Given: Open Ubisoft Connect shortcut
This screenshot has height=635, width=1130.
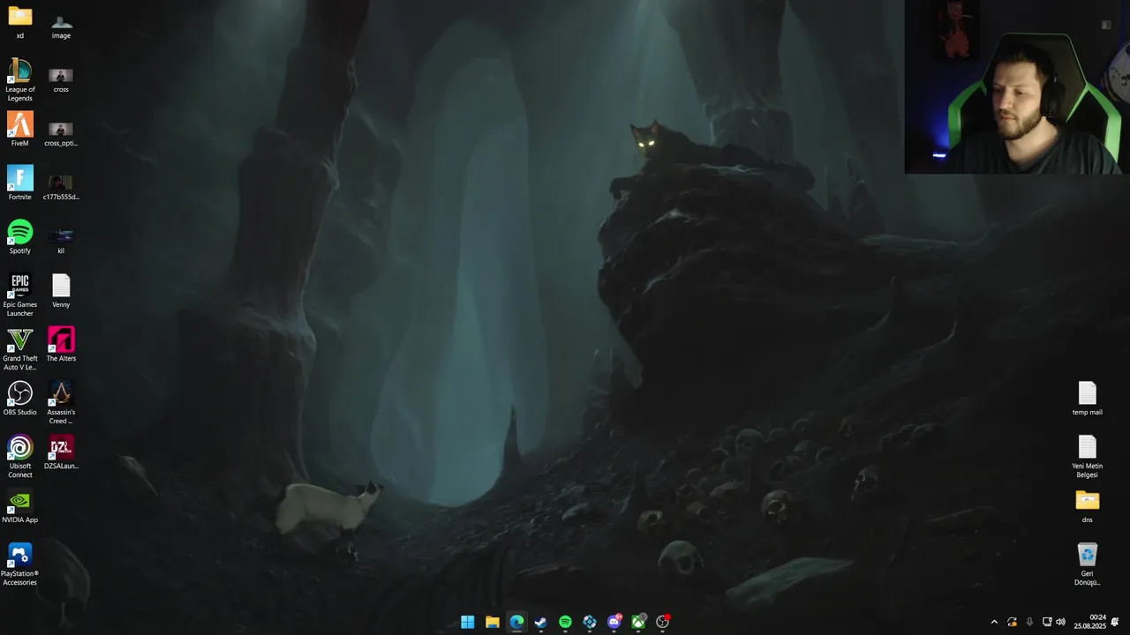Looking at the screenshot, I should (19, 457).
